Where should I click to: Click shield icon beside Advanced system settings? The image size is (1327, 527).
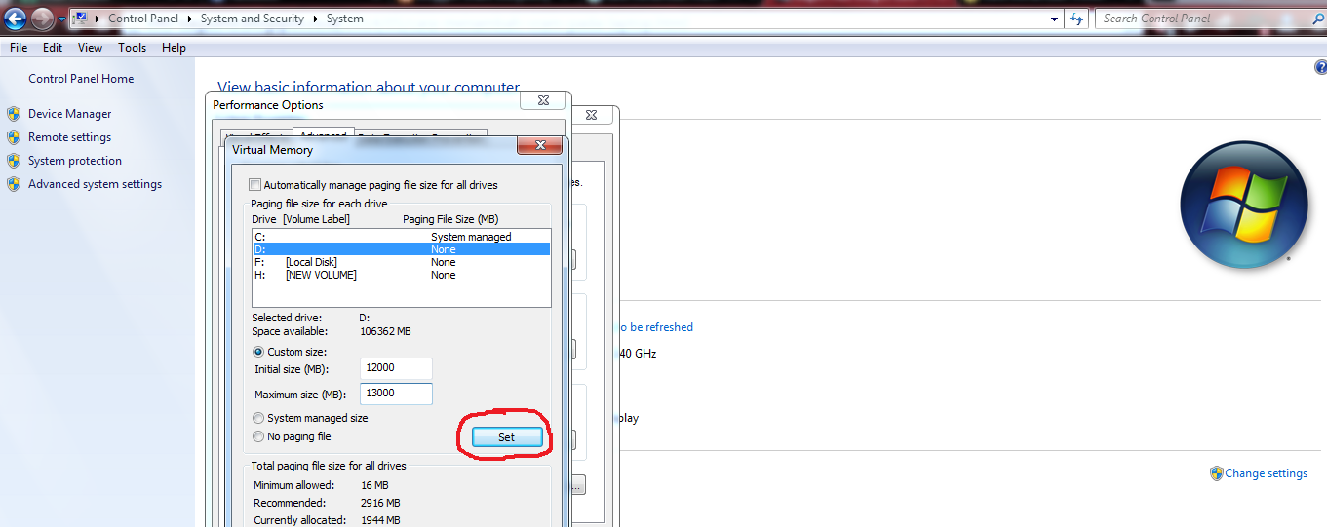tap(14, 184)
